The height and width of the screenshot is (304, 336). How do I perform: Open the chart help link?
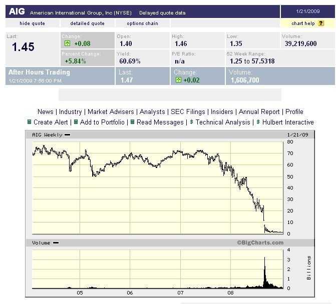coord(303,23)
